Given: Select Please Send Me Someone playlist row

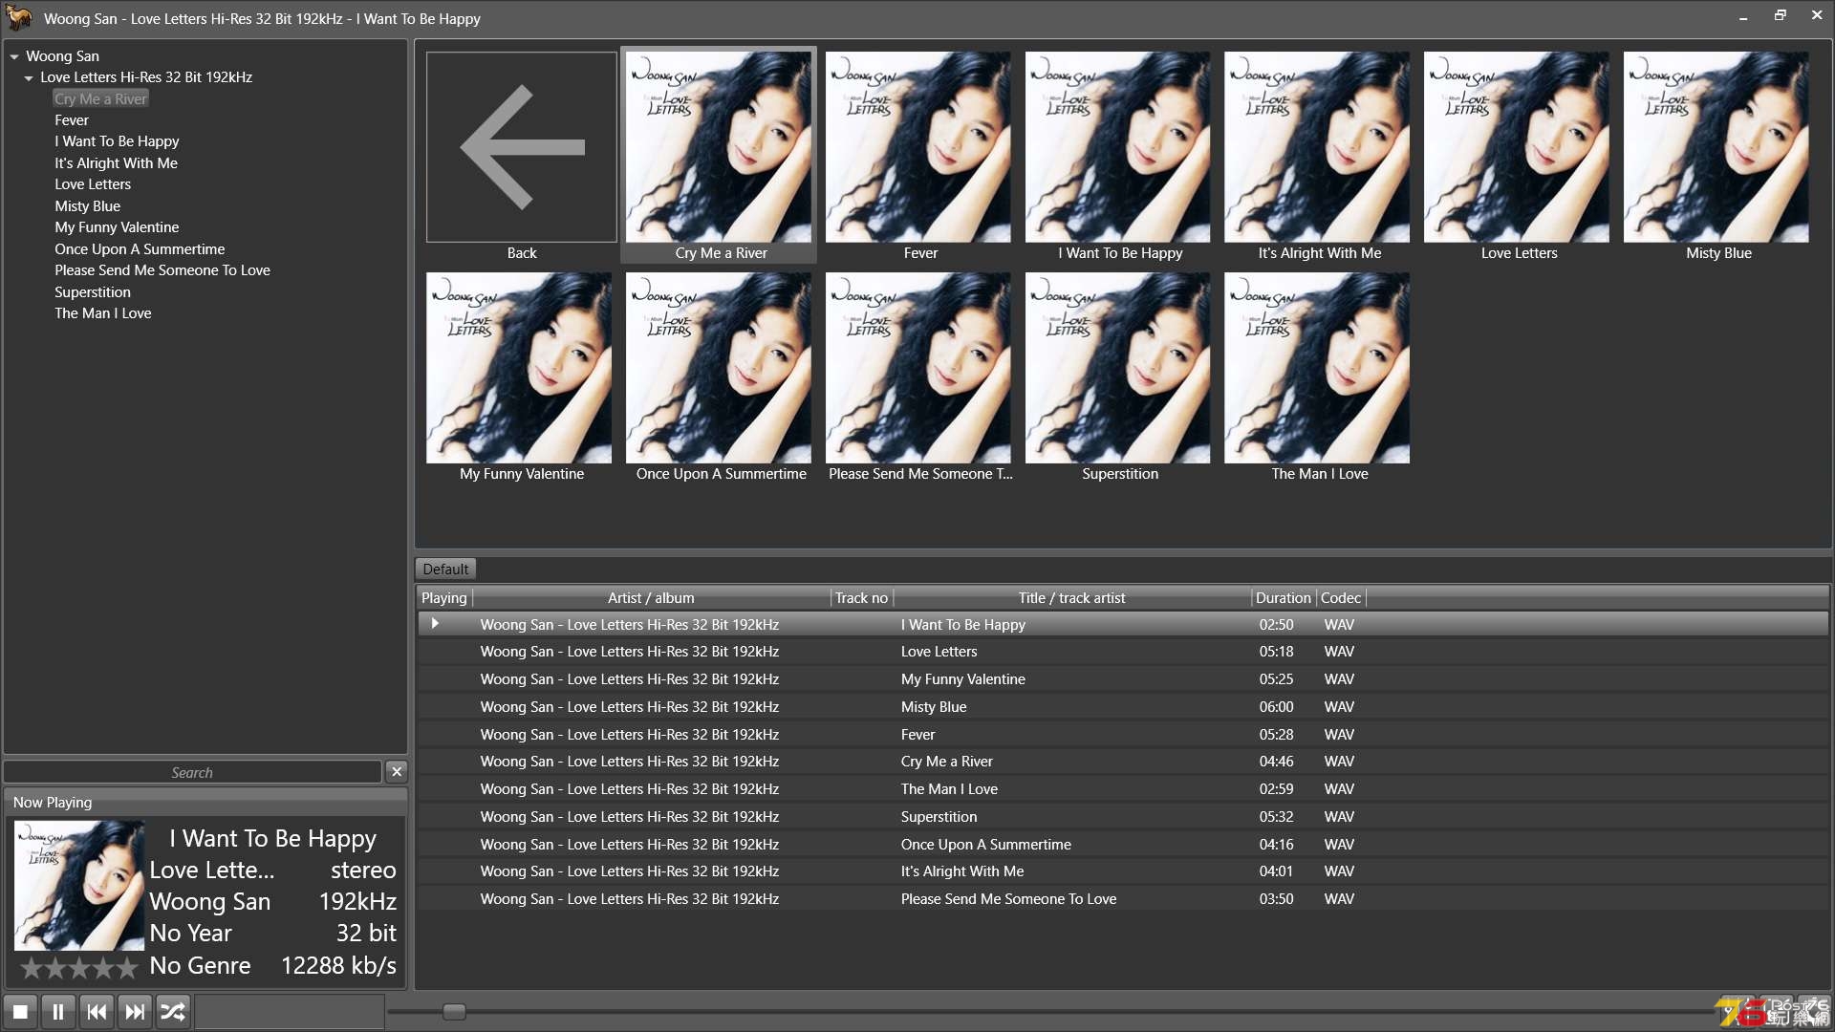Looking at the screenshot, I should (1122, 899).
